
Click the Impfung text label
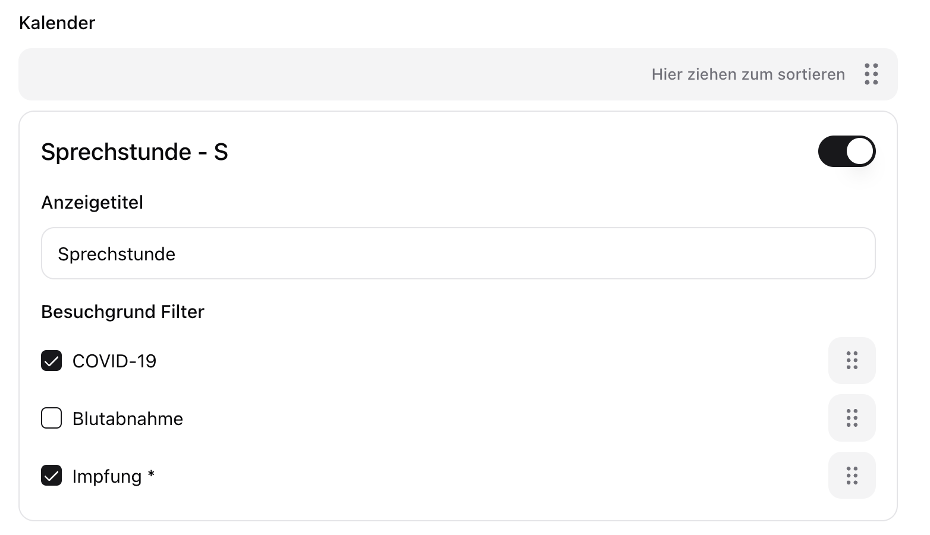[x=107, y=477]
